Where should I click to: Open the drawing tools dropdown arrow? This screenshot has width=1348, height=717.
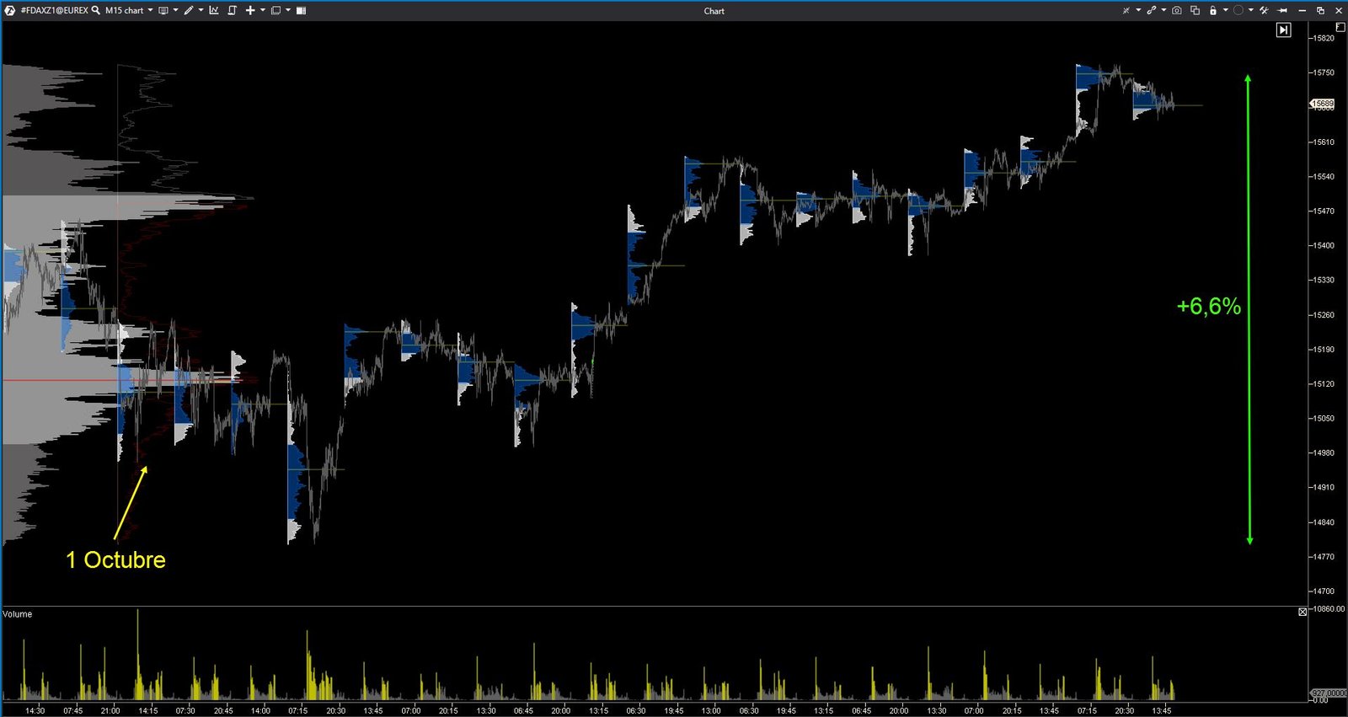pyautogui.click(x=201, y=10)
